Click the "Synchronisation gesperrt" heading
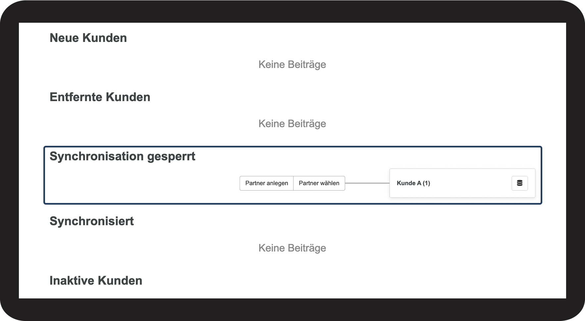 pos(122,156)
